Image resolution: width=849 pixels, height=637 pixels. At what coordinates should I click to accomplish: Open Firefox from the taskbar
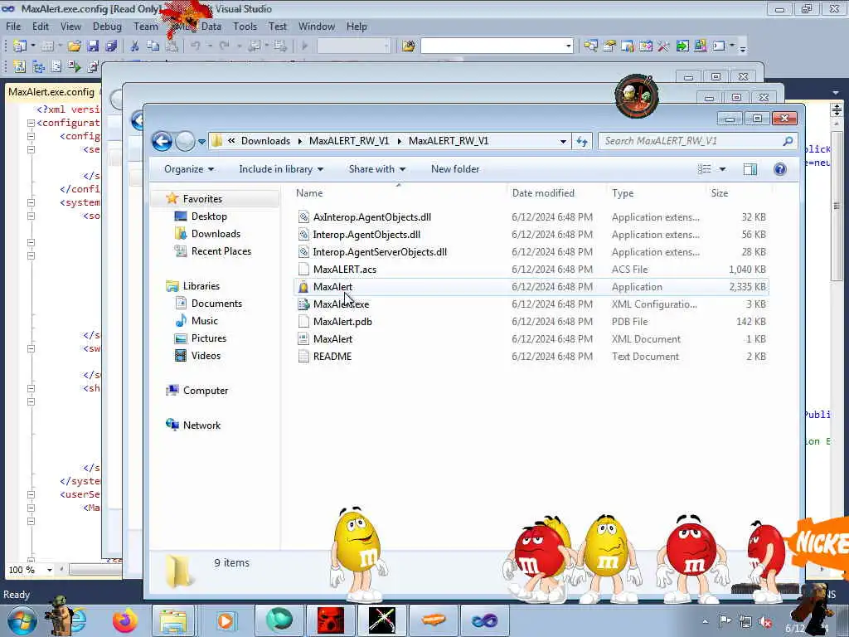(x=124, y=620)
